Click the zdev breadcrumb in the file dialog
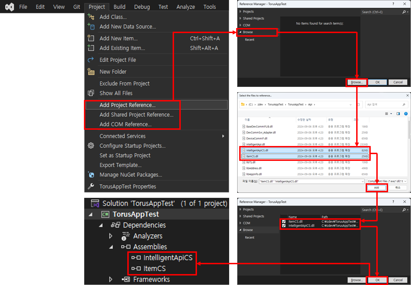 point(260,105)
